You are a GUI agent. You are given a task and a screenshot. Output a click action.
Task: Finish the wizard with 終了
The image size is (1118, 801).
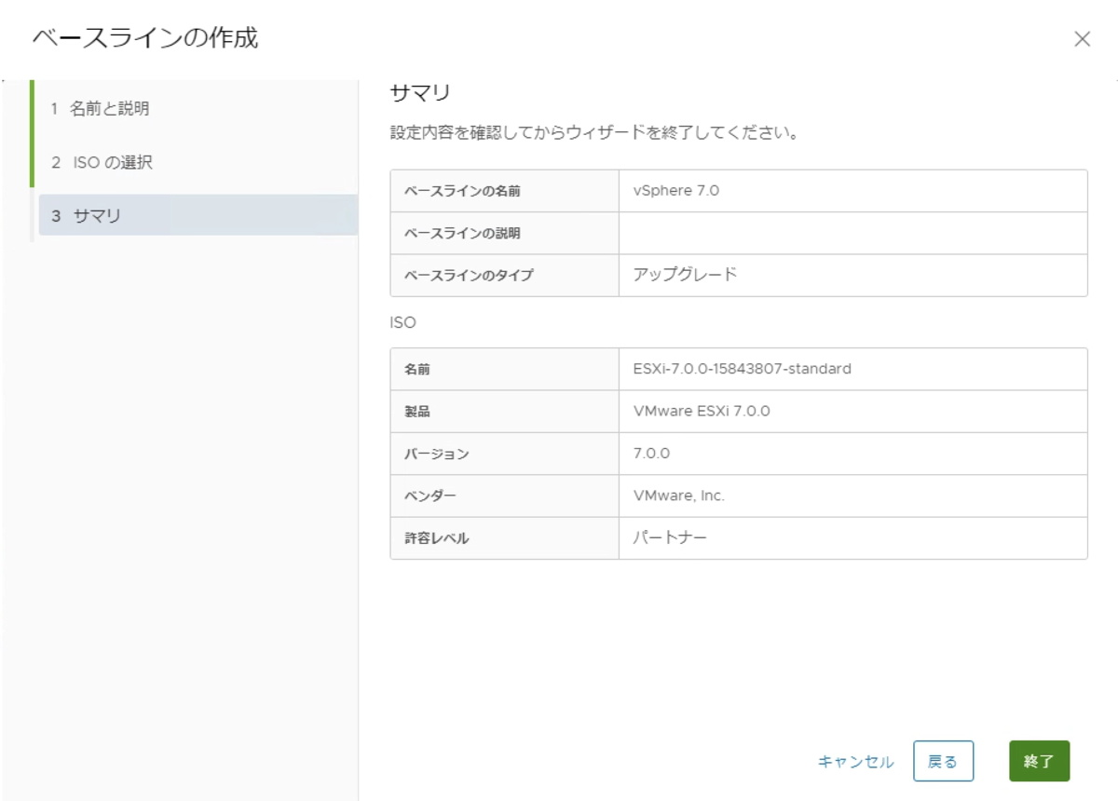pos(1039,761)
